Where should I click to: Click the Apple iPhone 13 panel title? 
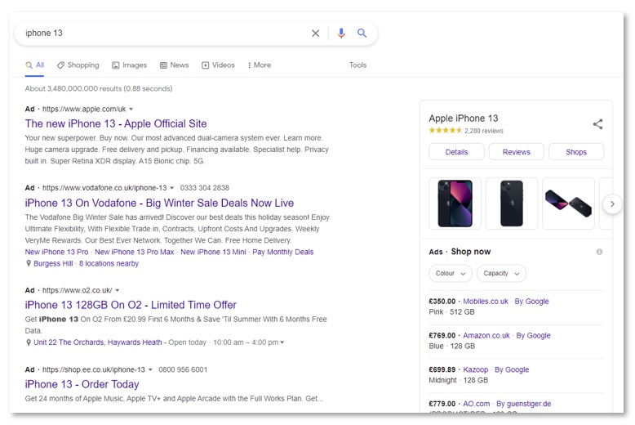click(464, 119)
